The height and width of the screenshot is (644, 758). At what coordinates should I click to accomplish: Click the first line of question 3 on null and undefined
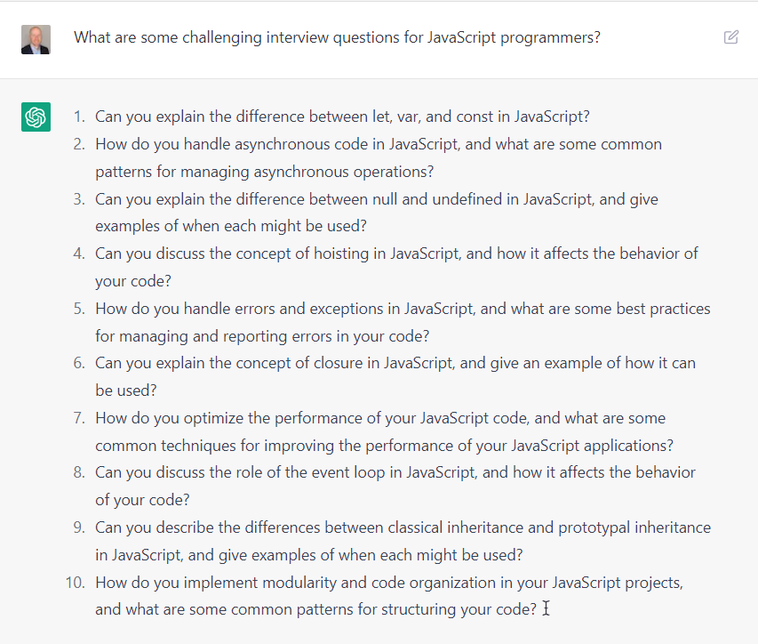coord(377,199)
